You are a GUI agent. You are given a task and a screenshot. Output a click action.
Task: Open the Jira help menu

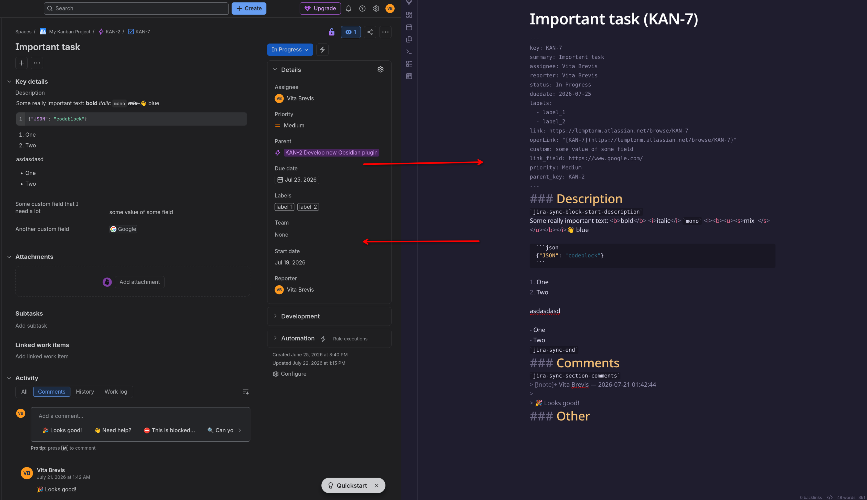pyautogui.click(x=362, y=9)
